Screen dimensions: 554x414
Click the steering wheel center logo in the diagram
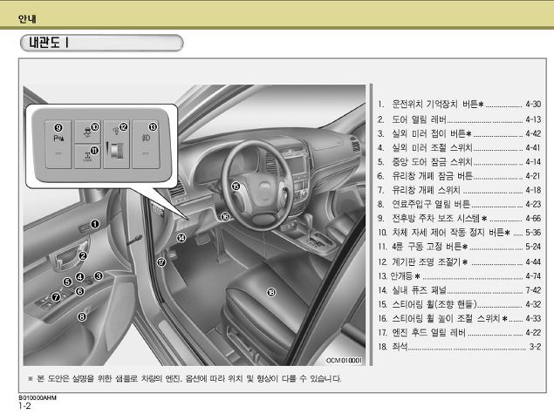click(263, 185)
